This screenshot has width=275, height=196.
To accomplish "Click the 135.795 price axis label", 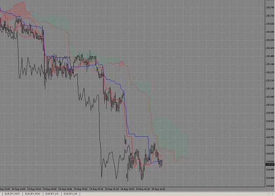I will 270,8.
